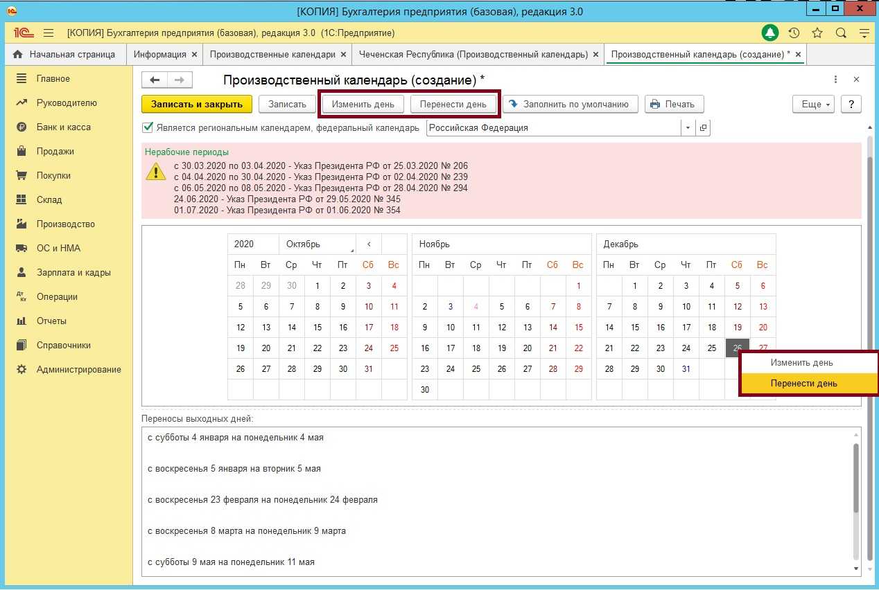
Task: Choose Изменить день in context menu
Action: [801, 362]
